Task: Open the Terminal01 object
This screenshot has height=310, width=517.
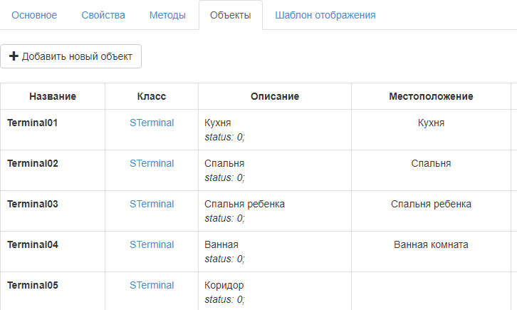Action: pos(32,123)
